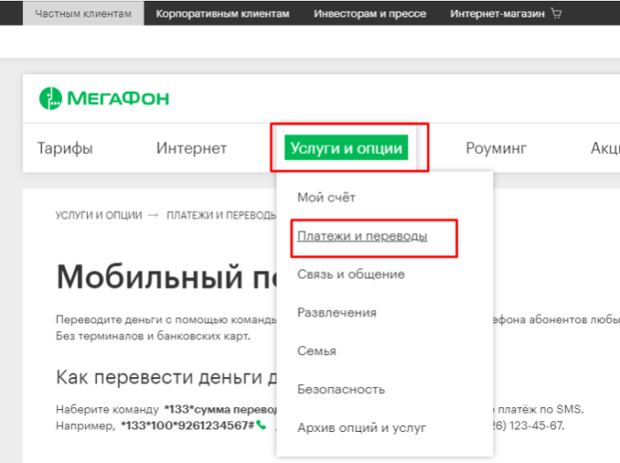Click the *133*сумма перевода command text
Screen dimensions: 620x463
(x=221, y=409)
